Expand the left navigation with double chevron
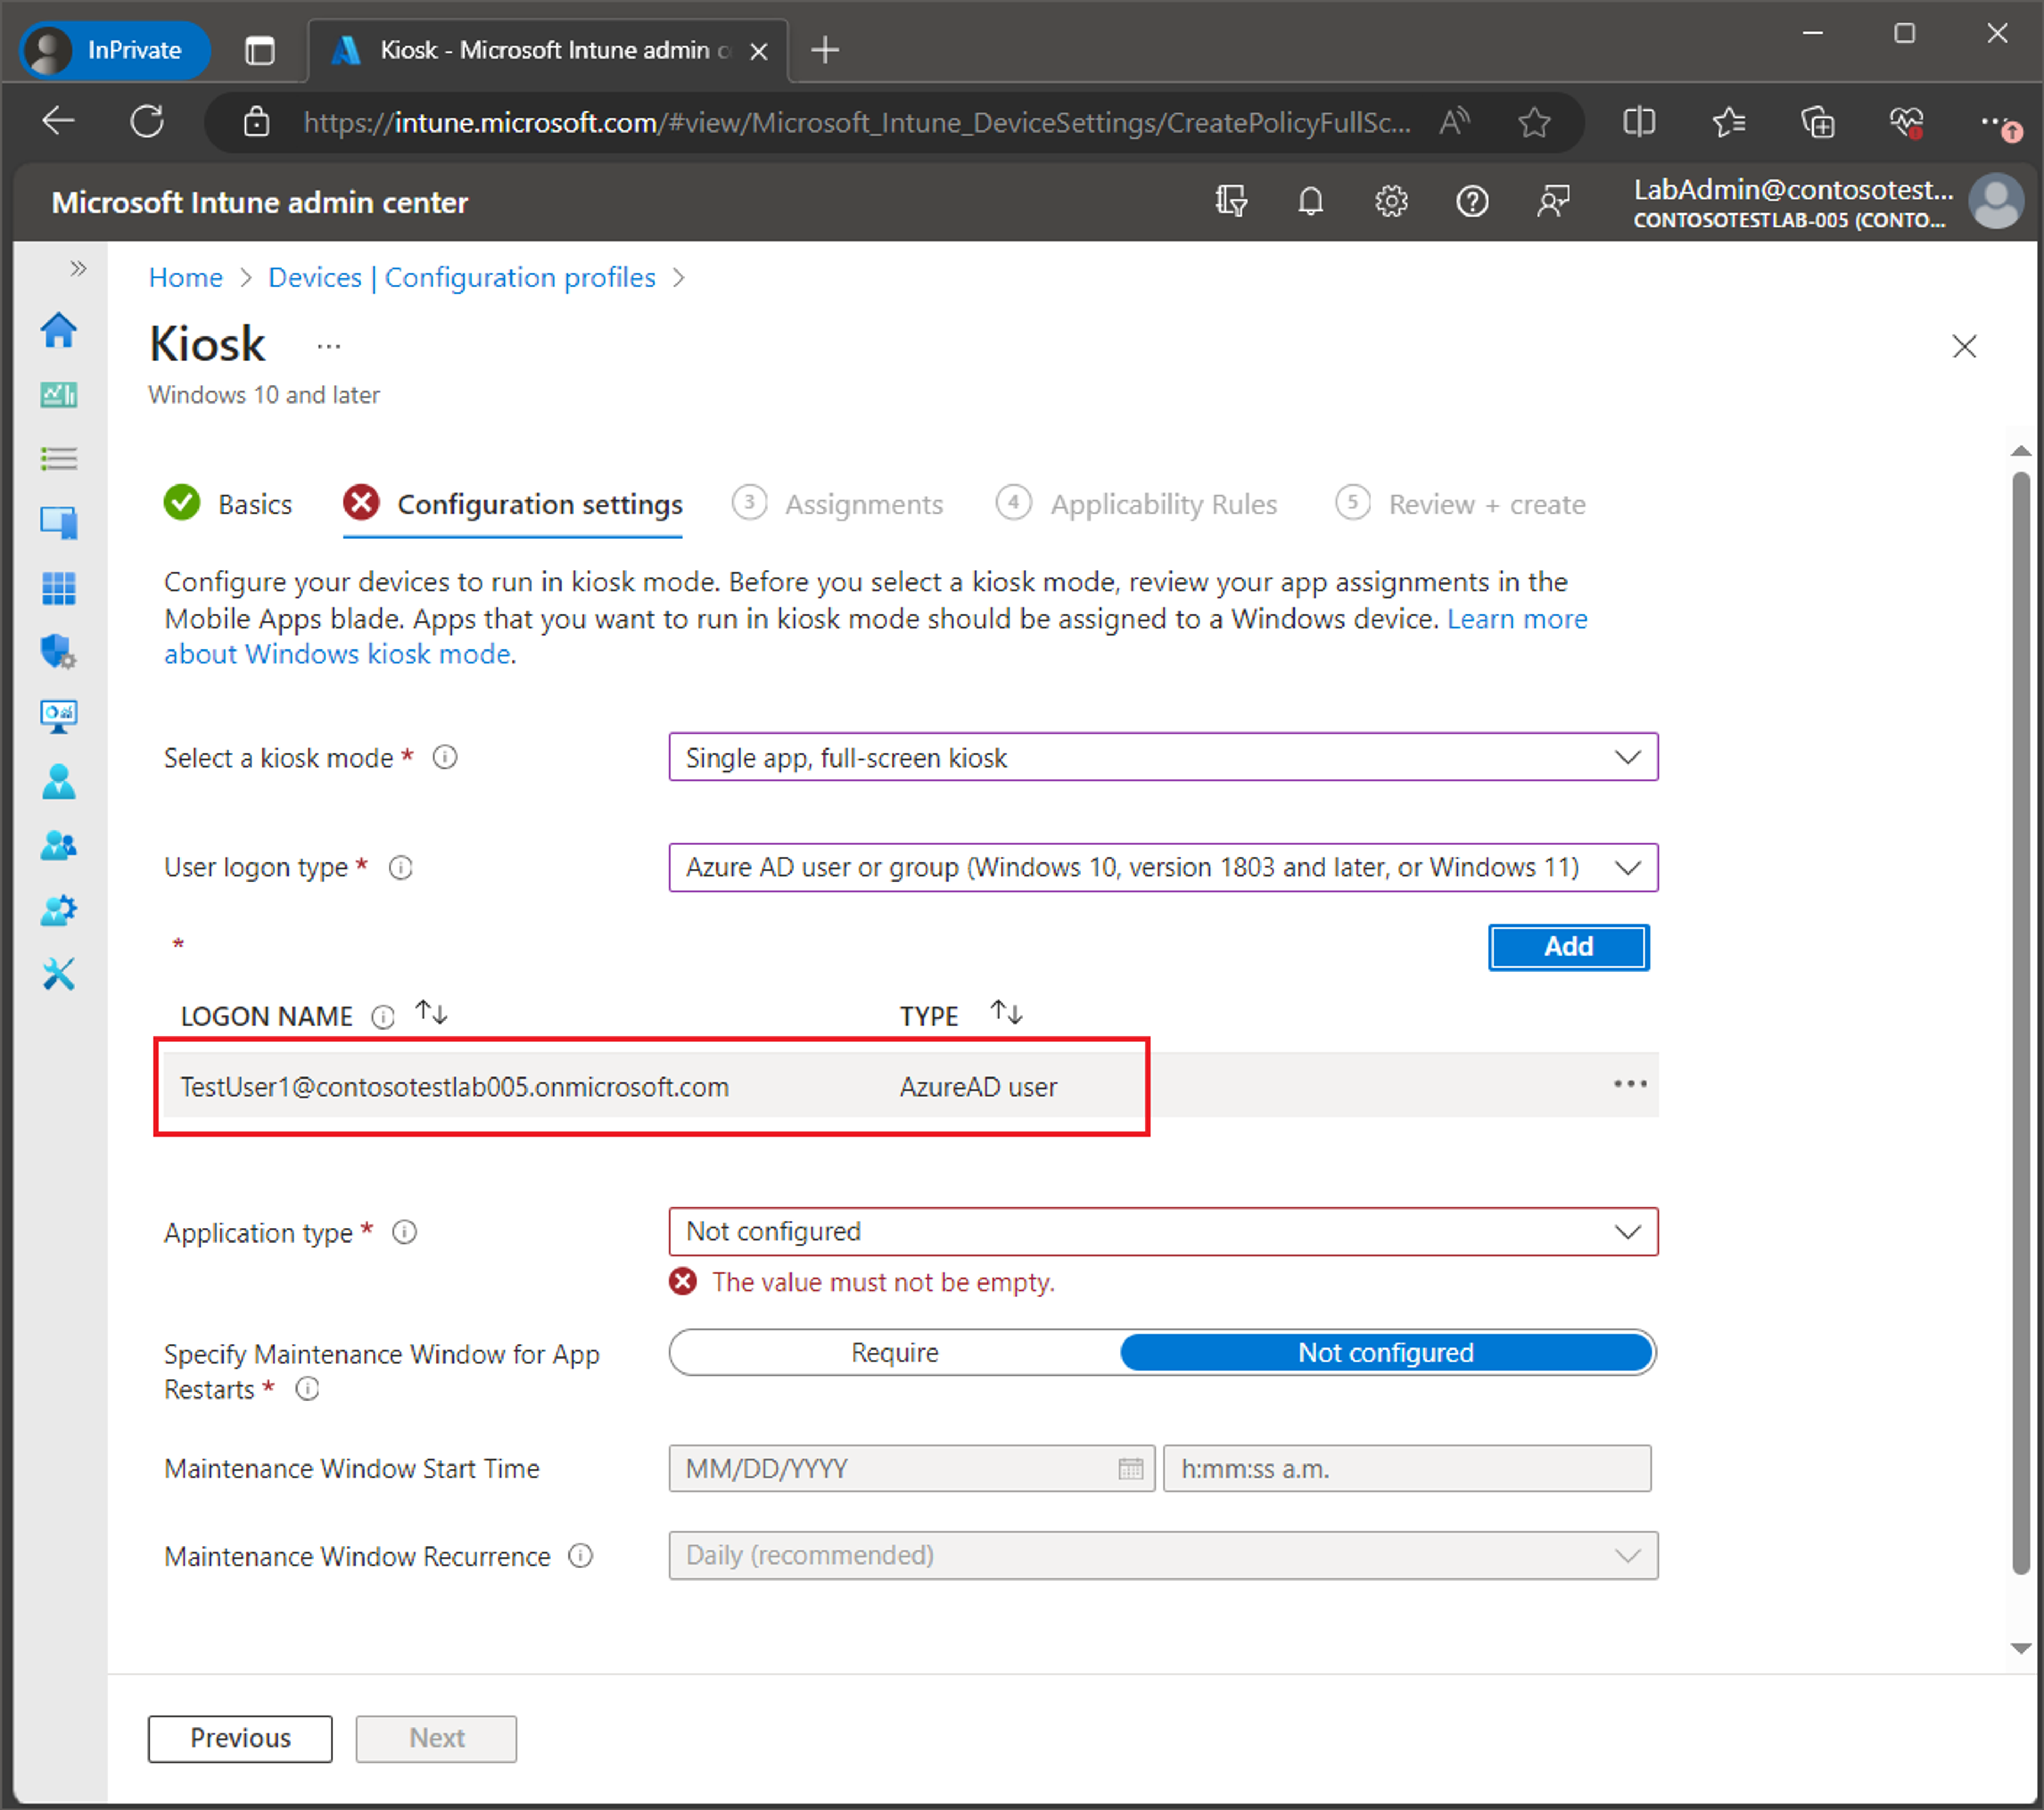The image size is (2044, 1810). pyautogui.click(x=78, y=268)
